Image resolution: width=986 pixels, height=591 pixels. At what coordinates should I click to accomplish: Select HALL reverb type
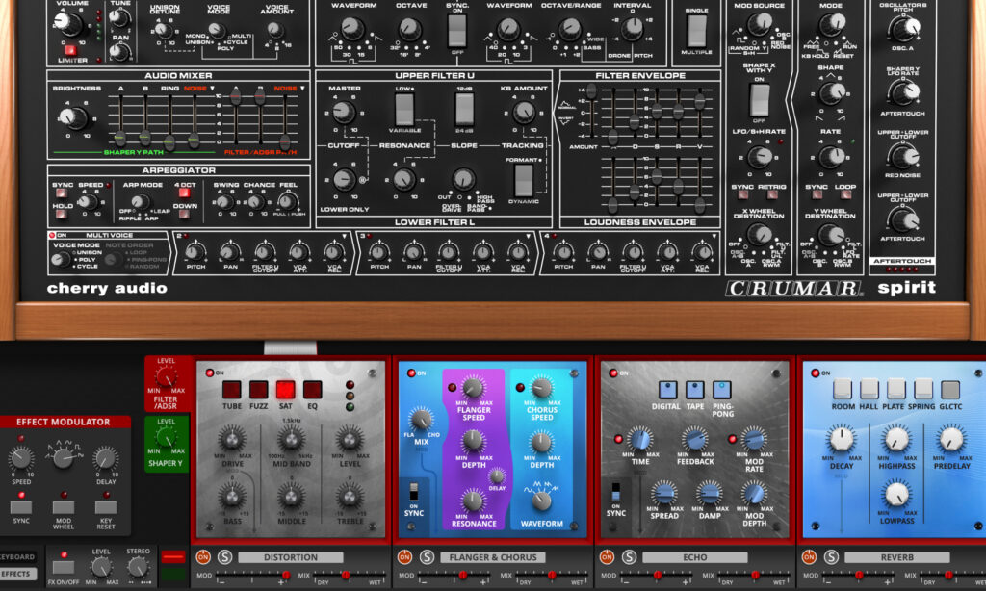869,389
